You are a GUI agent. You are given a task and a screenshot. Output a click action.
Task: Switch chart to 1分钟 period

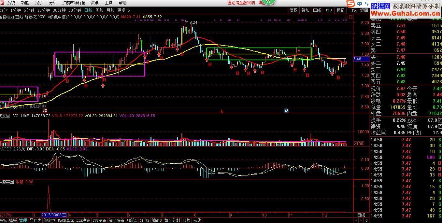(x=16, y=10)
